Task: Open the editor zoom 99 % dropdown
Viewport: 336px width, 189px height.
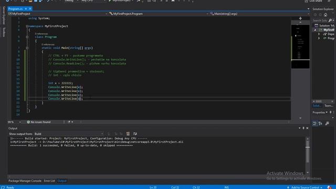Action: 14,122
